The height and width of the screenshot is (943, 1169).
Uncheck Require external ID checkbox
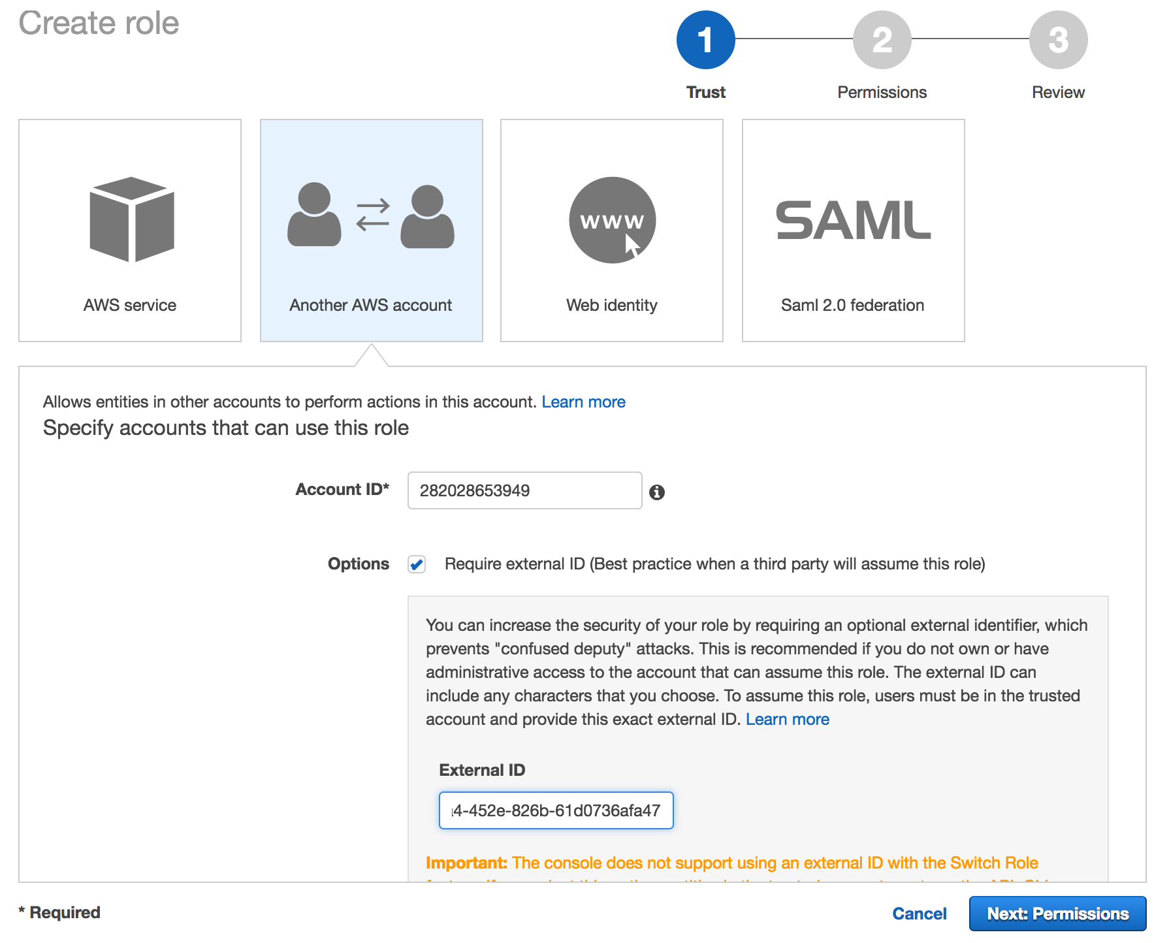417,564
